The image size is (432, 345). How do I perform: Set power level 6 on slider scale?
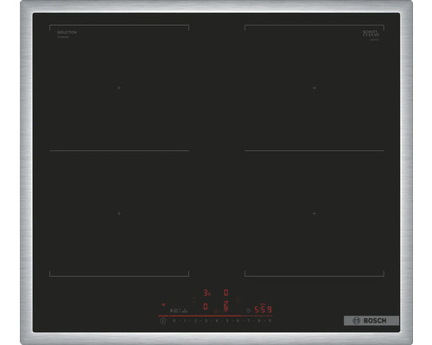pyautogui.click(x=238, y=321)
